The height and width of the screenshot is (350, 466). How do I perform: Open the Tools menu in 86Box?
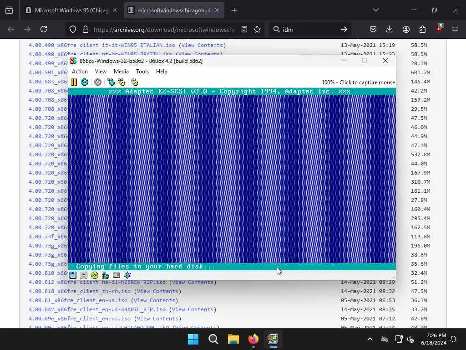[142, 72]
